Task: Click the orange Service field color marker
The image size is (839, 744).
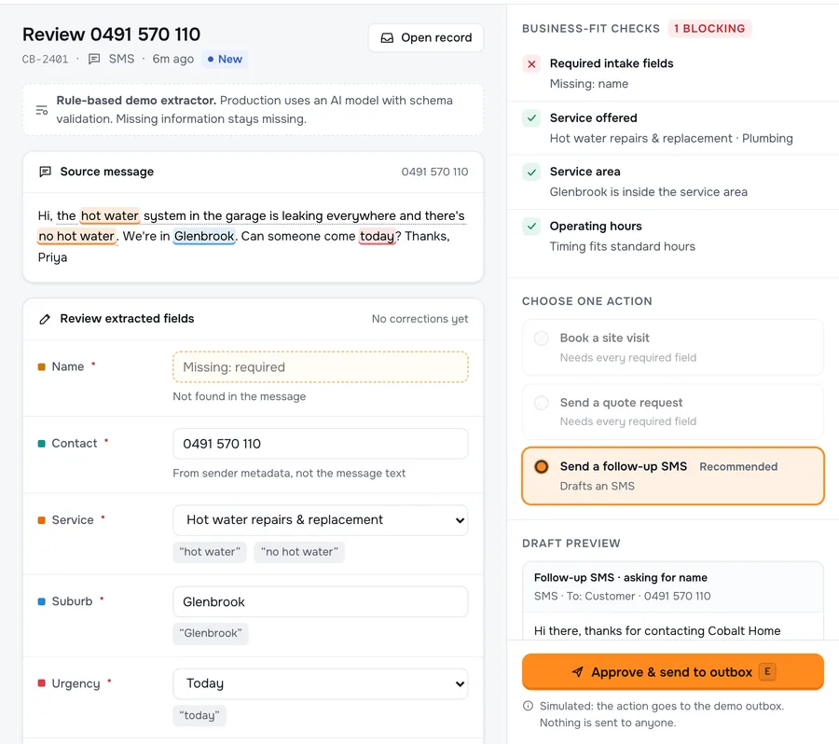Action: 41,520
